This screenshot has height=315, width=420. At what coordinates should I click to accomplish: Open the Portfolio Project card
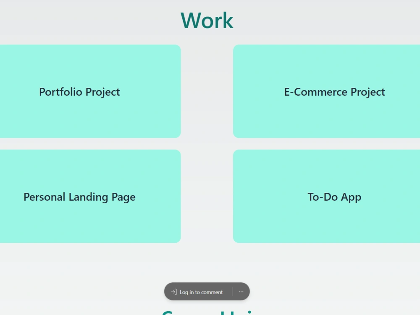(90, 91)
